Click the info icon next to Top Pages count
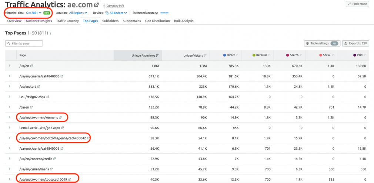 tap(51, 33)
